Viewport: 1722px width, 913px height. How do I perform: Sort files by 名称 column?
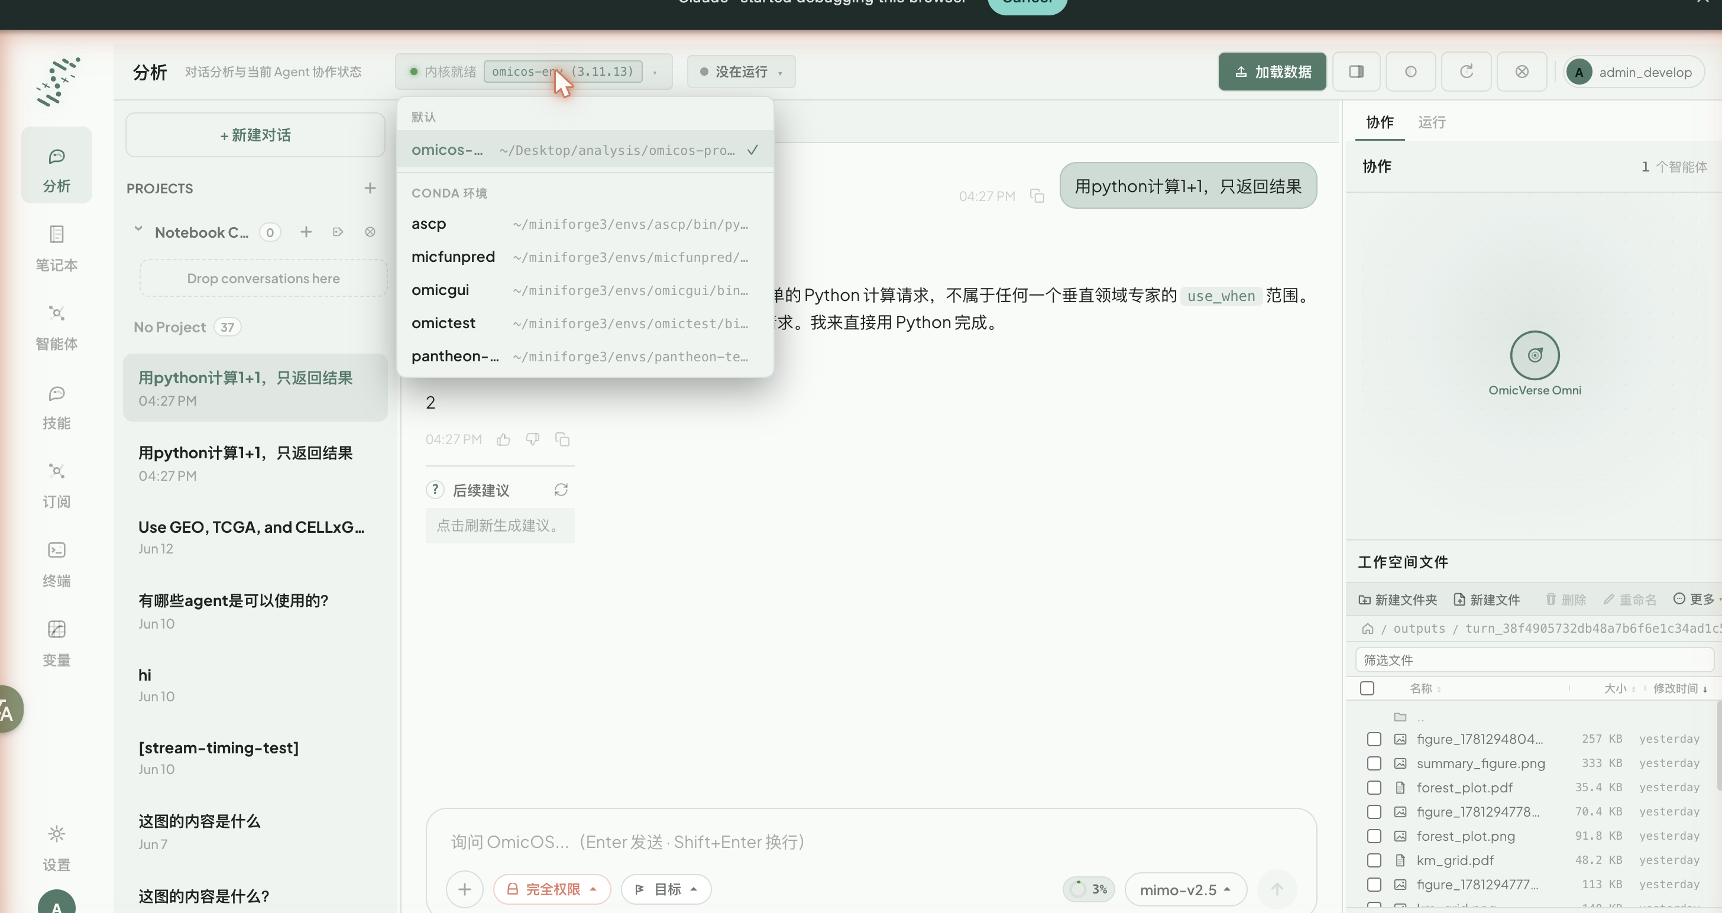tap(1425, 688)
